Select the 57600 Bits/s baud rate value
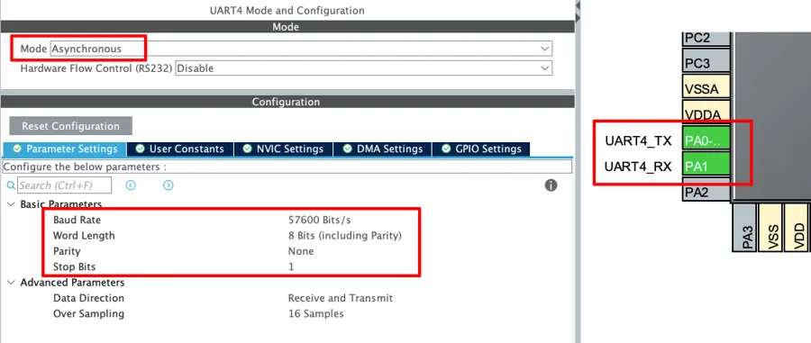This screenshot has width=811, height=343. (320, 220)
